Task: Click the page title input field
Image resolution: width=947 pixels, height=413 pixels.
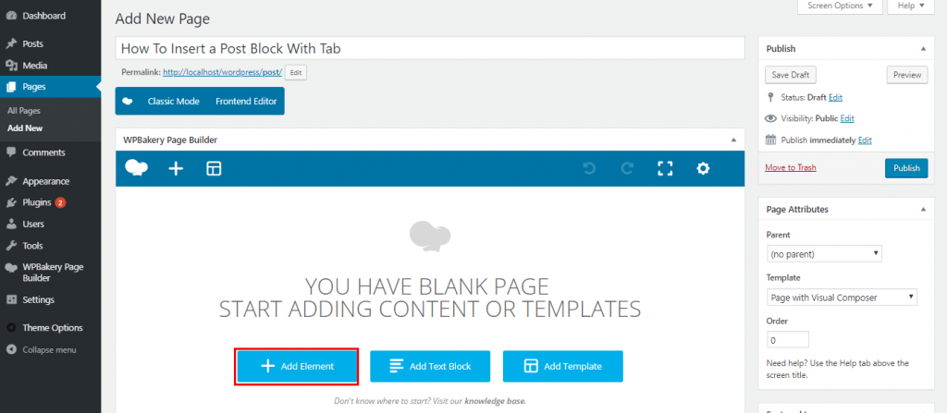Action: coord(430,48)
